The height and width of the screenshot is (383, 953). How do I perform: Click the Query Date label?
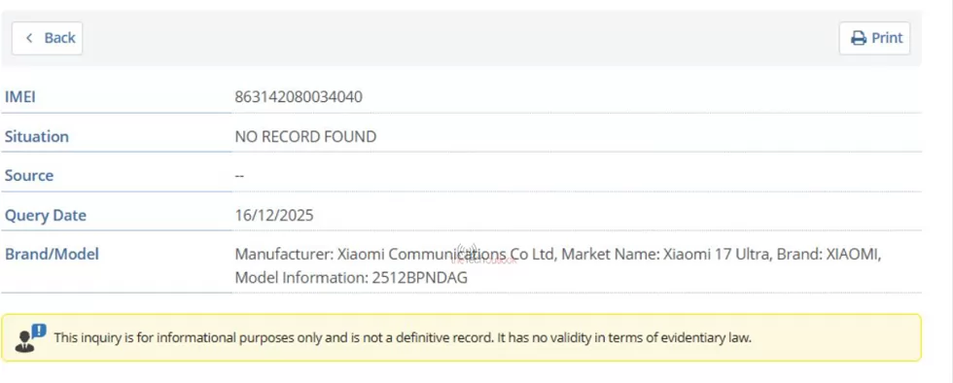46,215
